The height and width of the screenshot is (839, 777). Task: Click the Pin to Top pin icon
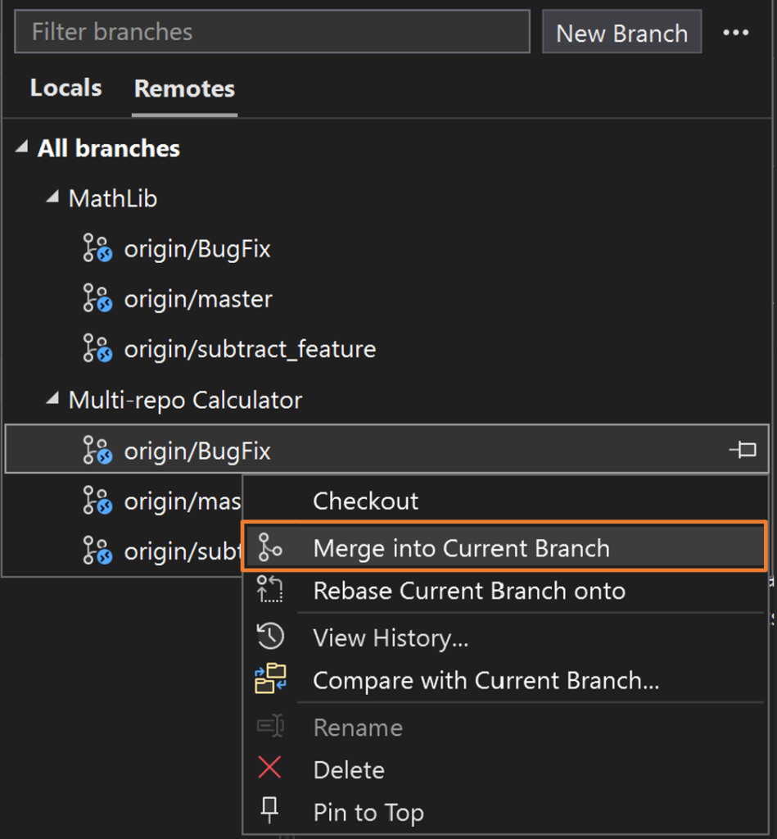tap(269, 811)
